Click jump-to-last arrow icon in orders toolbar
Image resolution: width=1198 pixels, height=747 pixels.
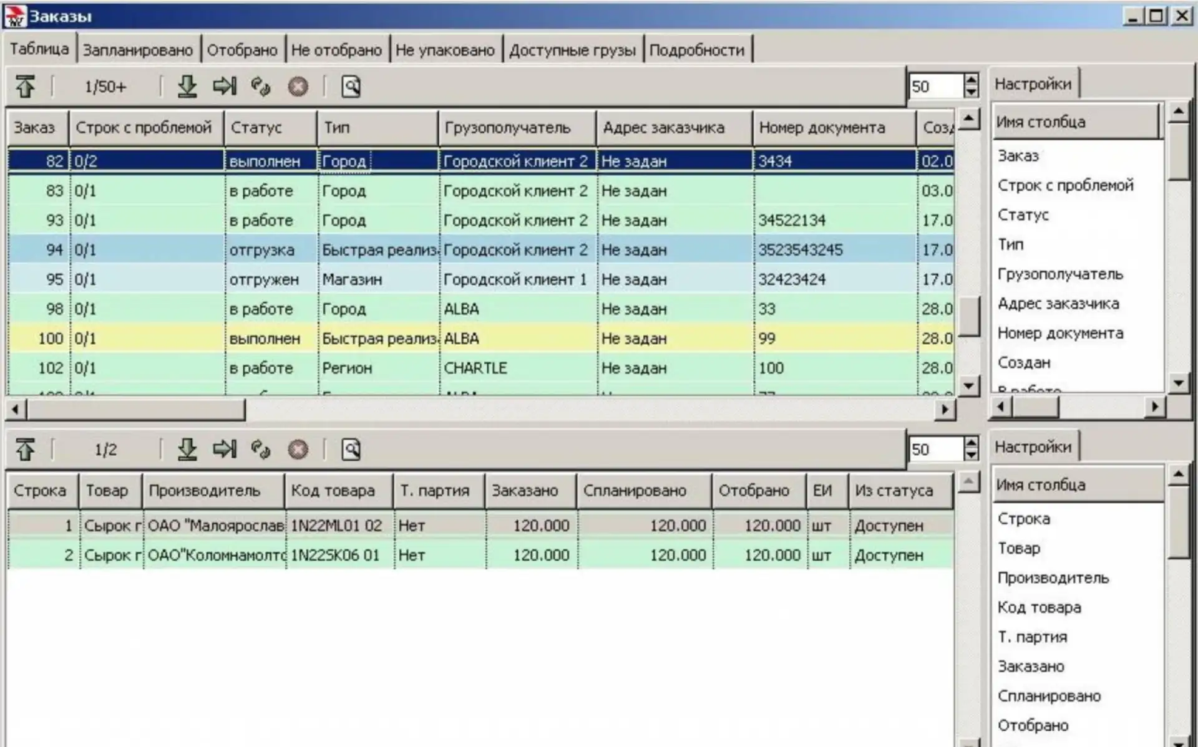[x=225, y=86]
